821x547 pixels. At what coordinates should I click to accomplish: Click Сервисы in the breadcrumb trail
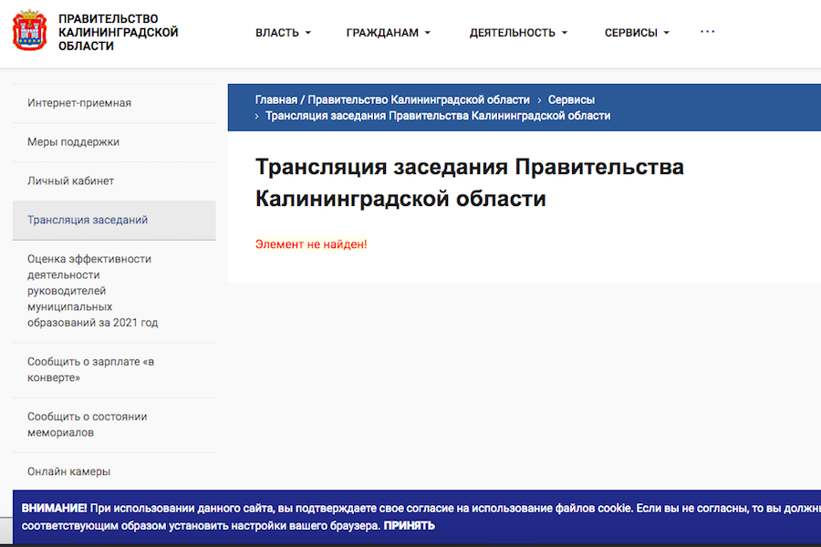click(x=573, y=99)
